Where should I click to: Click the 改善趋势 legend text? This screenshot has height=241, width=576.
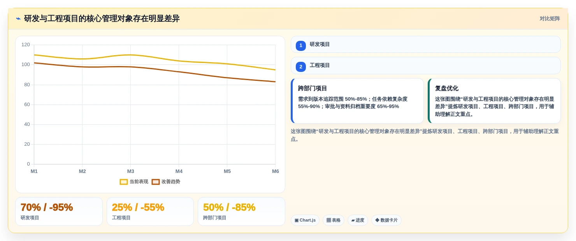[171, 182]
